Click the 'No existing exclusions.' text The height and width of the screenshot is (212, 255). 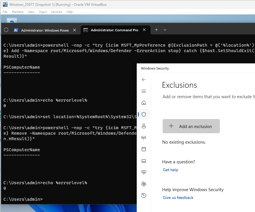(x=184, y=142)
